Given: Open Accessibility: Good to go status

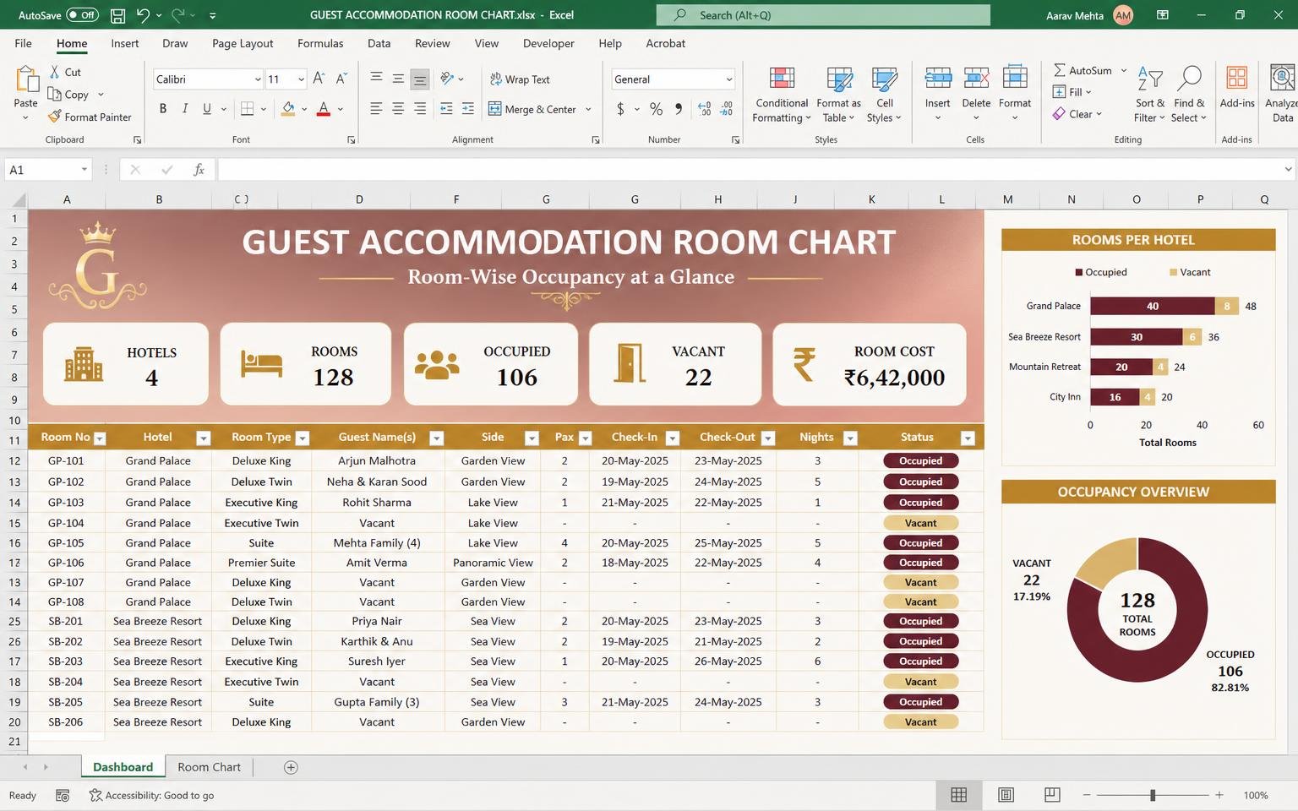Looking at the screenshot, I should pos(152,795).
